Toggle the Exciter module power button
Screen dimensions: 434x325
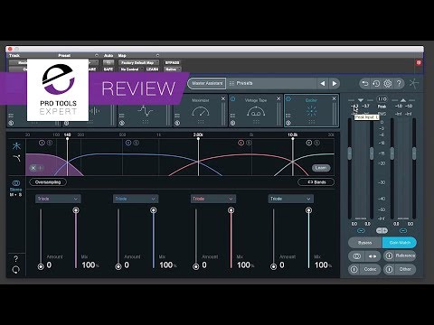pos(288,98)
